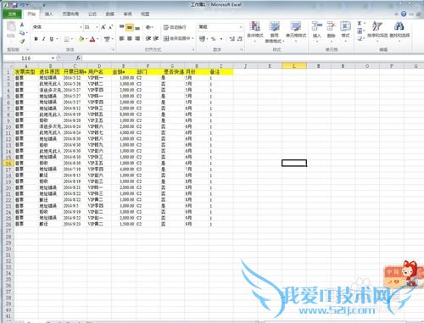The height and width of the screenshot is (323, 424).
Task: Toggle Center horizontal alignment
Action: 130,38
